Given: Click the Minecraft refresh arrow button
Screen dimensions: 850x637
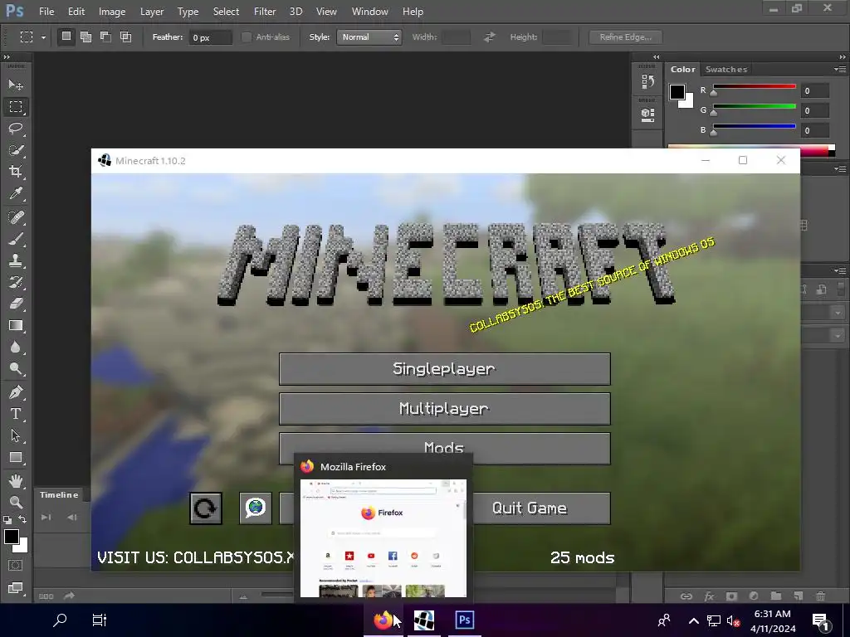Looking at the screenshot, I should [206, 508].
